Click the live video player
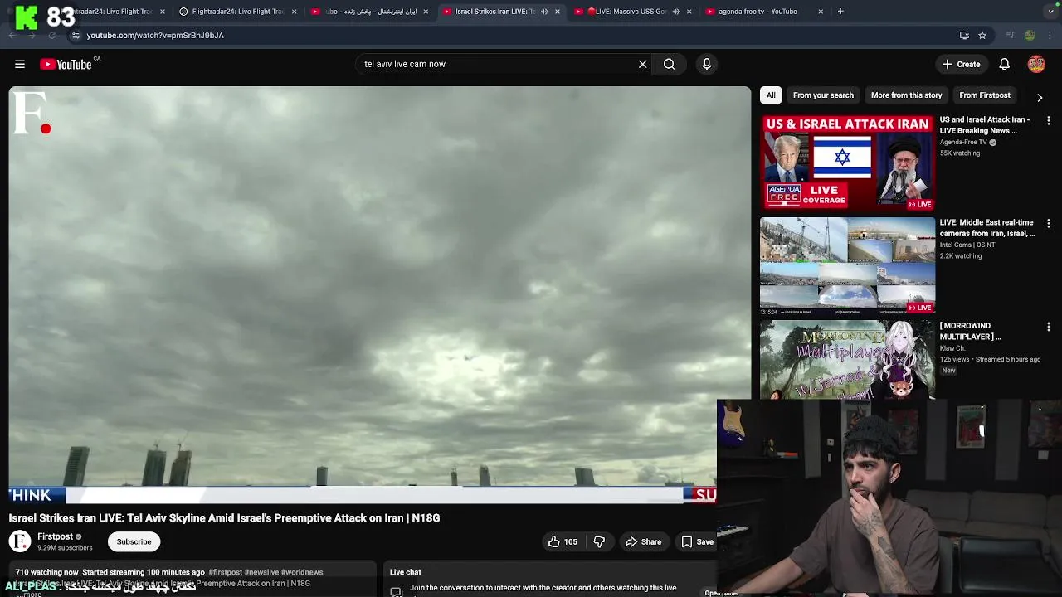This screenshot has width=1062, height=597. point(379,294)
